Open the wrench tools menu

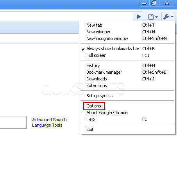click(168, 17)
